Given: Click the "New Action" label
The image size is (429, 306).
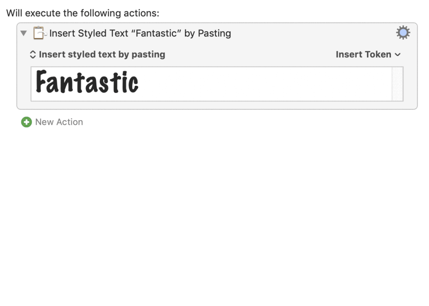Looking at the screenshot, I should coord(59,122).
